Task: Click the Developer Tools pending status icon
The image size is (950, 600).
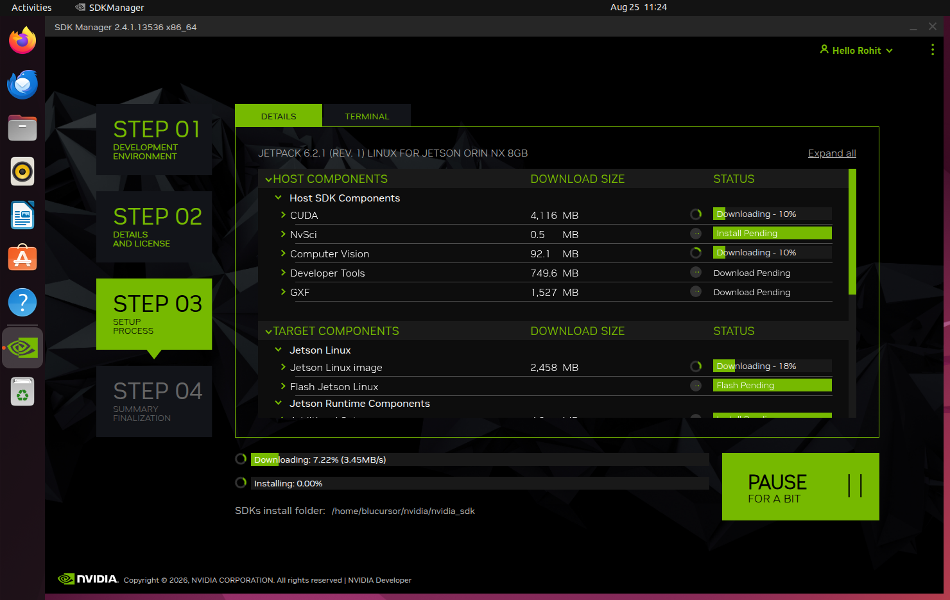Action: 696,272
